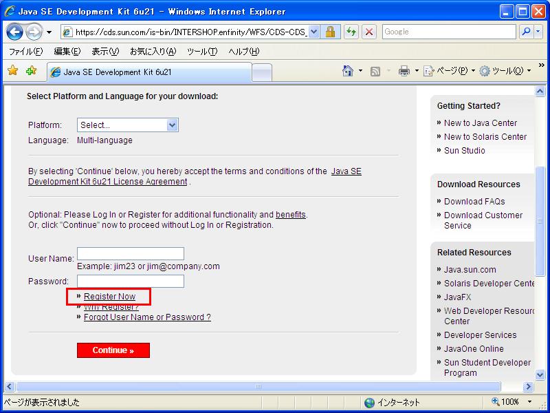Screen dimensions: 550x413
Task: Click the Google search box
Action: click(x=449, y=32)
